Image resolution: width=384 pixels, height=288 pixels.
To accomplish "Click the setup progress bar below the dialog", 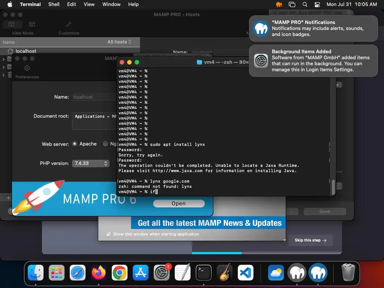I will click(267, 253).
